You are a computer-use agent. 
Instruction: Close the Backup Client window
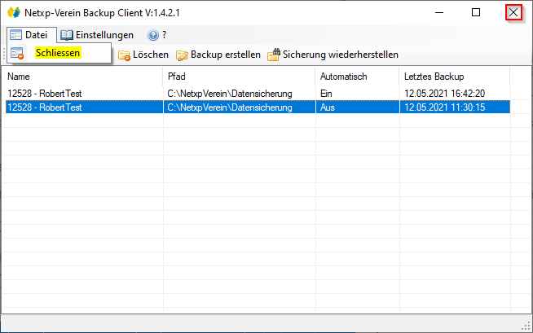coord(513,12)
